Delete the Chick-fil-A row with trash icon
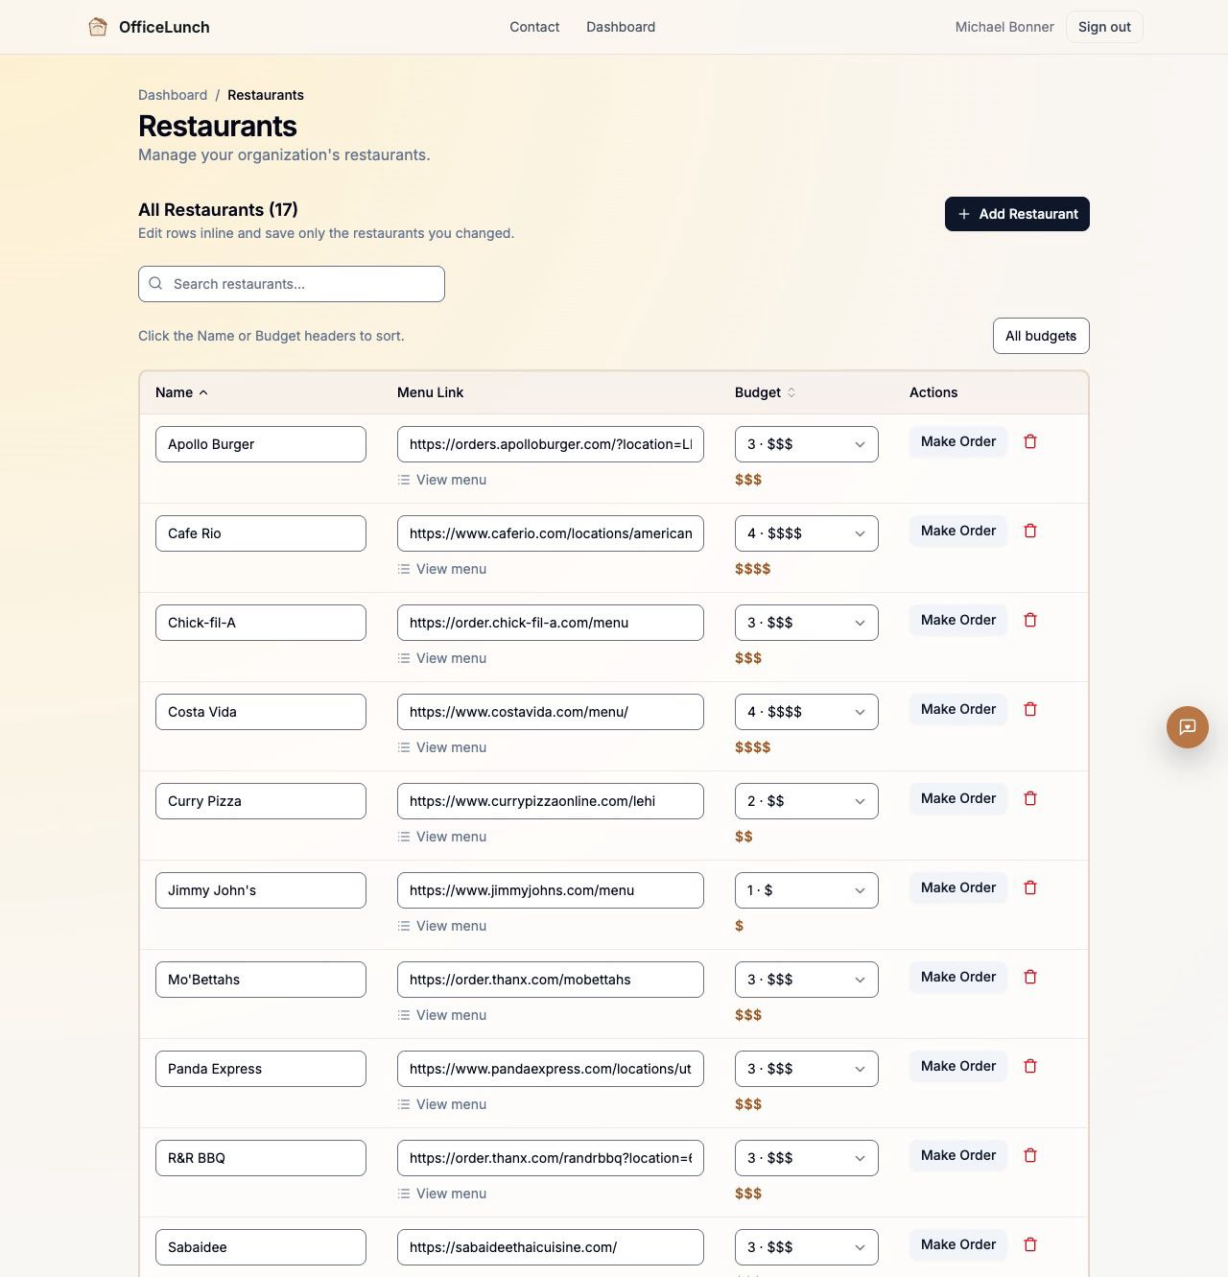 click(x=1030, y=621)
